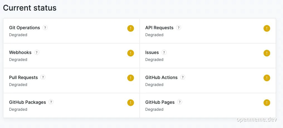The height and width of the screenshot is (128, 283).
Task: Select the degraded warning badge for Issues
Action: click(267, 53)
